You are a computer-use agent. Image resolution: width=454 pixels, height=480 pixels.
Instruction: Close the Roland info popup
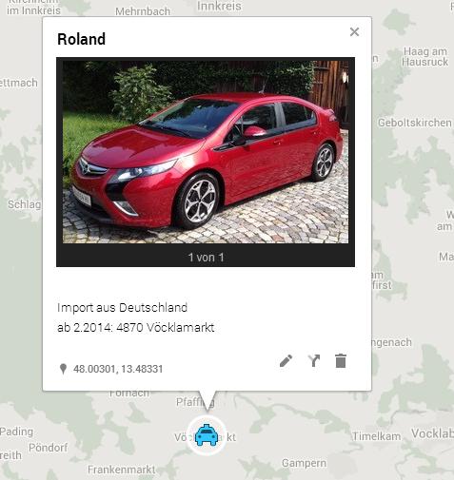pos(354,31)
